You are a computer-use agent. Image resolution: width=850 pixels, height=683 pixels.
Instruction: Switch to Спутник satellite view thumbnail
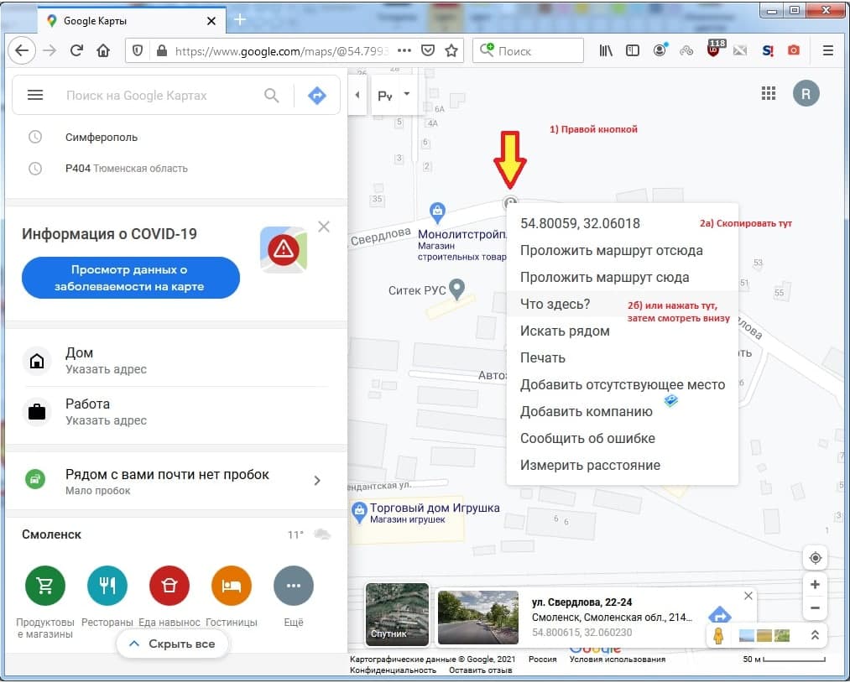pyautogui.click(x=398, y=615)
